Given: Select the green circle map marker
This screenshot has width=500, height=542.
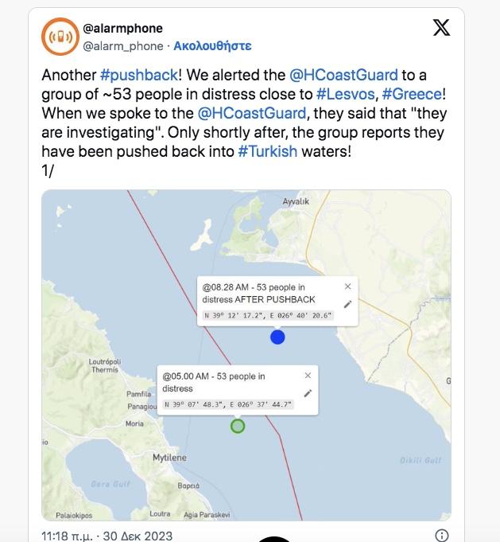Looking at the screenshot, I should click(238, 427).
